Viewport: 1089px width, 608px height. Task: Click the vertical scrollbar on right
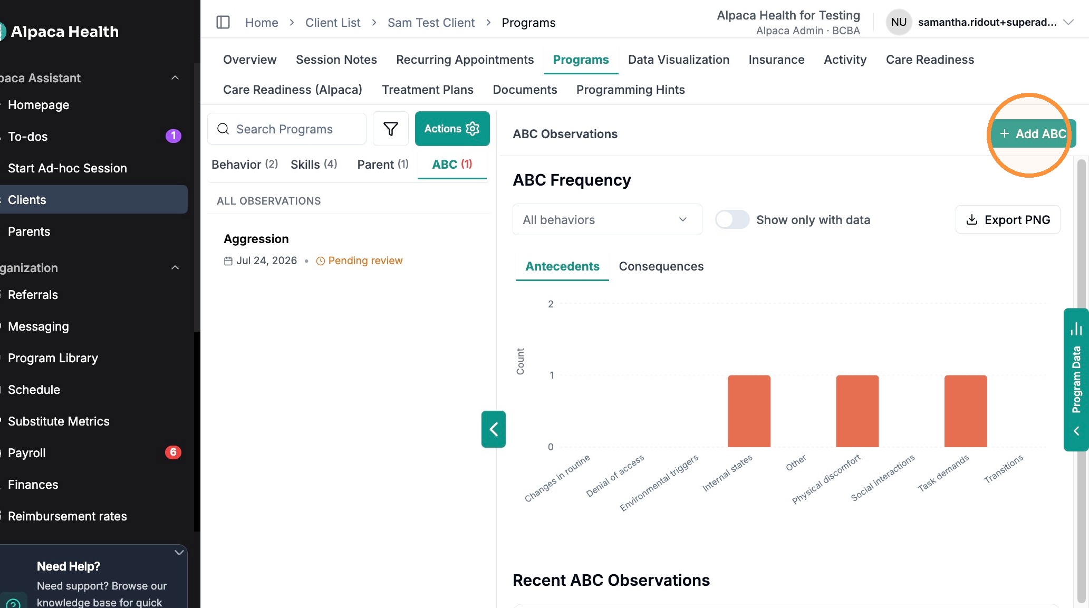point(1081,380)
